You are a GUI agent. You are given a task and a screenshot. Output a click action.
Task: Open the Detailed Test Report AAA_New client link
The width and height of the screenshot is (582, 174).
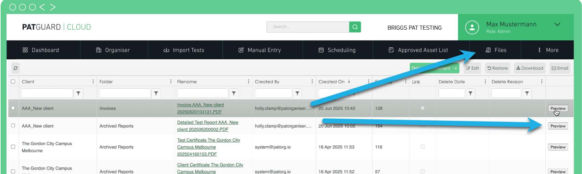tap(208, 126)
